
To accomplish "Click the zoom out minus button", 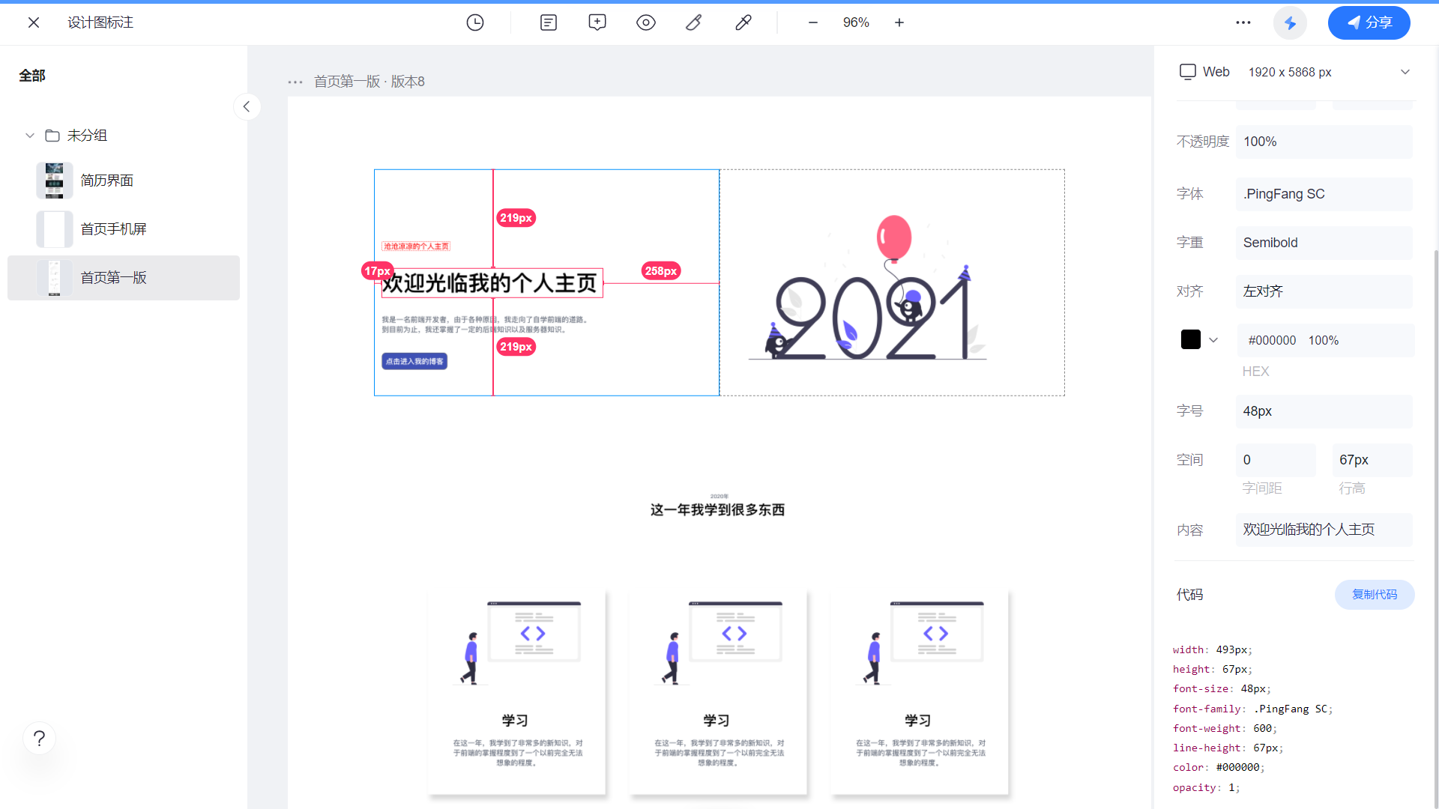I will click(813, 22).
